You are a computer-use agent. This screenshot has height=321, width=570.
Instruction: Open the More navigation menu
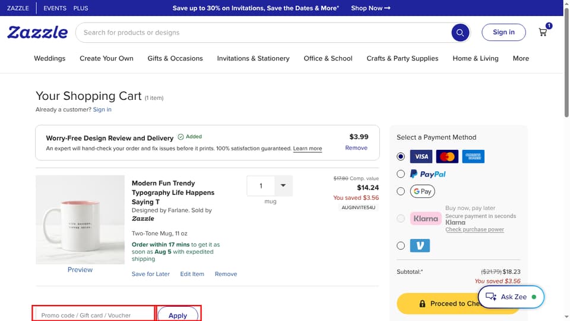click(x=521, y=58)
